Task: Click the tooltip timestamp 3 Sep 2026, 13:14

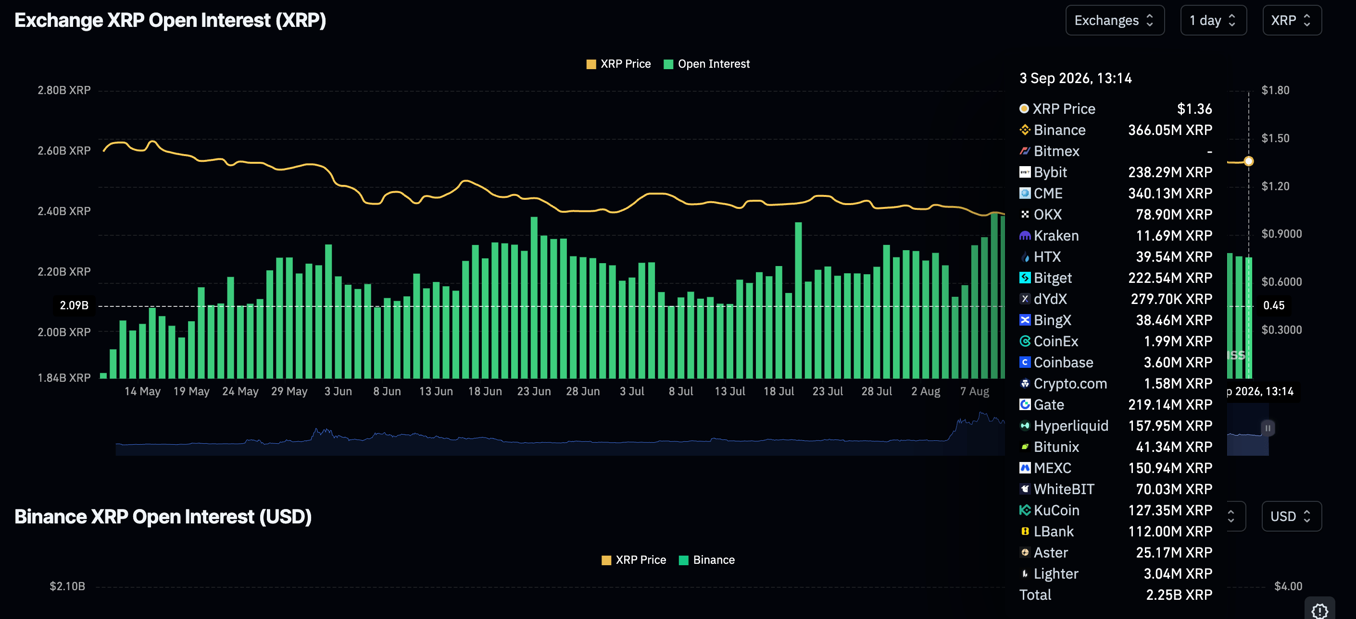Action: [x=1076, y=78]
